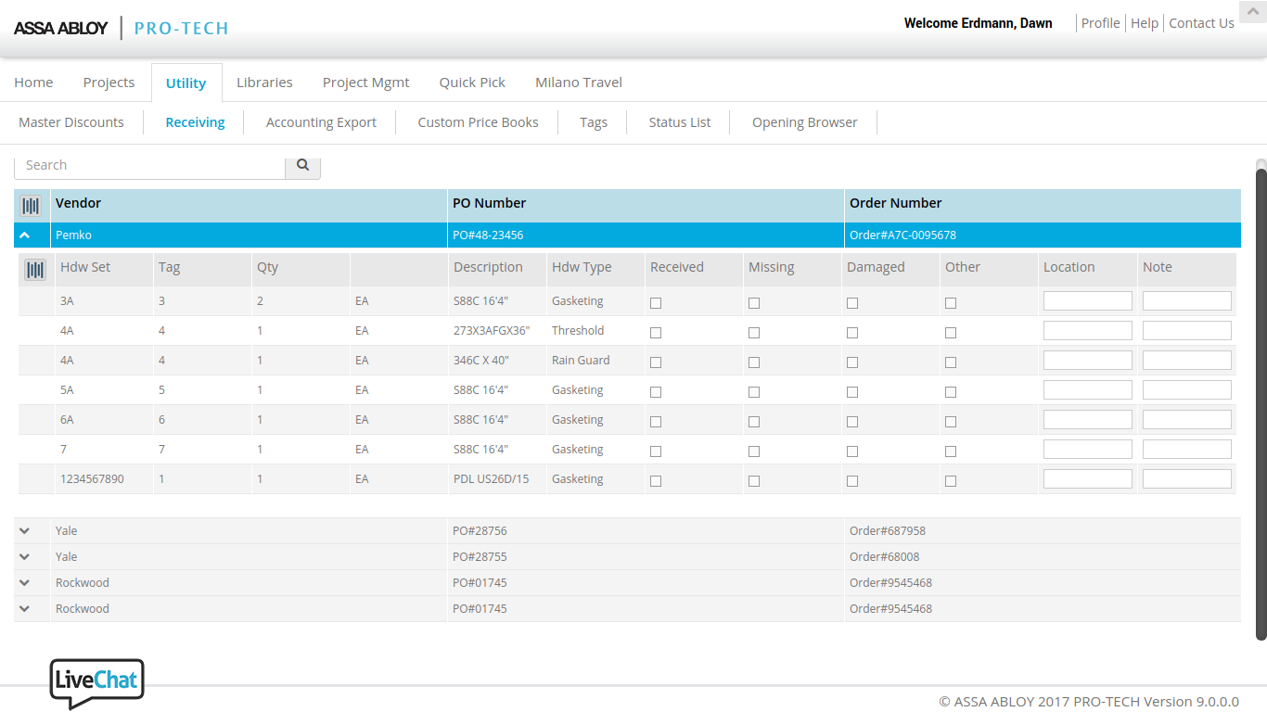The image size is (1267, 712).
Task: Collapse the Pemko vendor row
Action: tap(25, 235)
